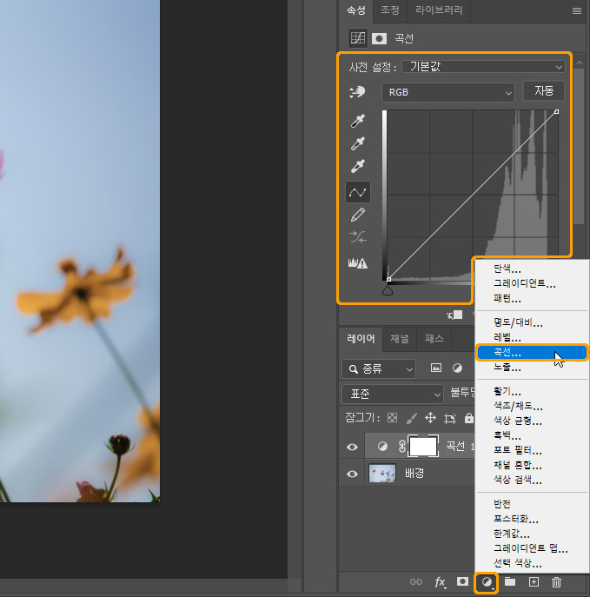590x597 pixels.
Task: Click the smooth curve values icon
Action: pyautogui.click(x=357, y=237)
